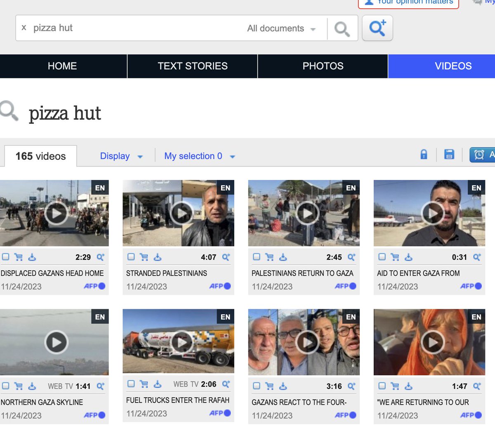This screenshot has height=436, width=495.
Task: Select checkbox for 'Displaced Gazans Head Home'
Action: click(6, 257)
